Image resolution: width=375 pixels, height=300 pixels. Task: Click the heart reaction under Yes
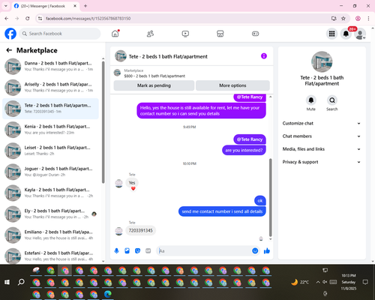point(133,189)
